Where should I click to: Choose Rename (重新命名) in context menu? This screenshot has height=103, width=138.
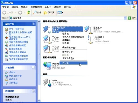(73, 58)
